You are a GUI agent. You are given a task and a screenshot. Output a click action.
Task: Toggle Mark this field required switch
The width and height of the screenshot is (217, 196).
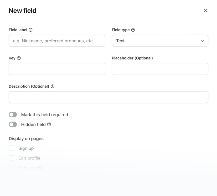coord(13,115)
